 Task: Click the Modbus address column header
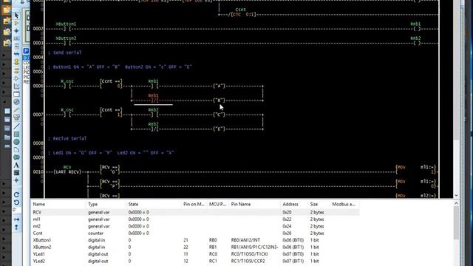(x=344, y=204)
